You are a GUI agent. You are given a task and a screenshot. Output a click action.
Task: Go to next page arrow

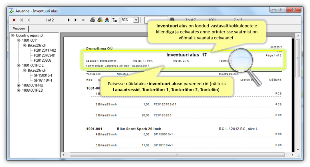click(69, 20)
